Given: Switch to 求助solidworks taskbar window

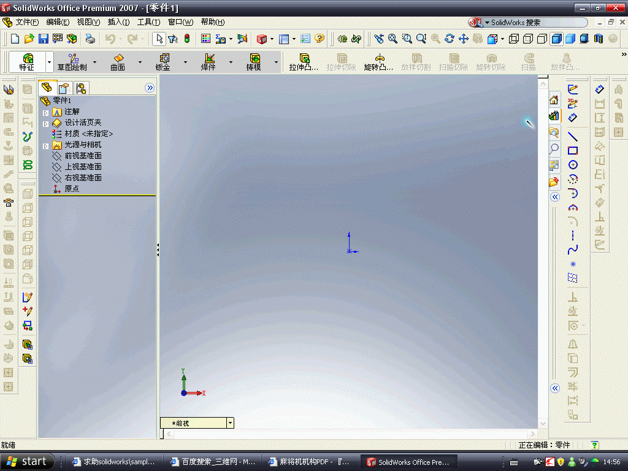Looking at the screenshot, I should coord(114,462).
